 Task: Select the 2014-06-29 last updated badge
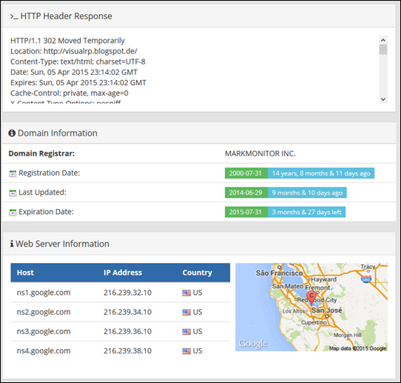pyautogui.click(x=246, y=193)
